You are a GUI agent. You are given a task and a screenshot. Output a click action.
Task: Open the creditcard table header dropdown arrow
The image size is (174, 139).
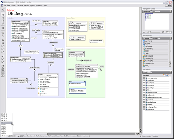(57, 21)
